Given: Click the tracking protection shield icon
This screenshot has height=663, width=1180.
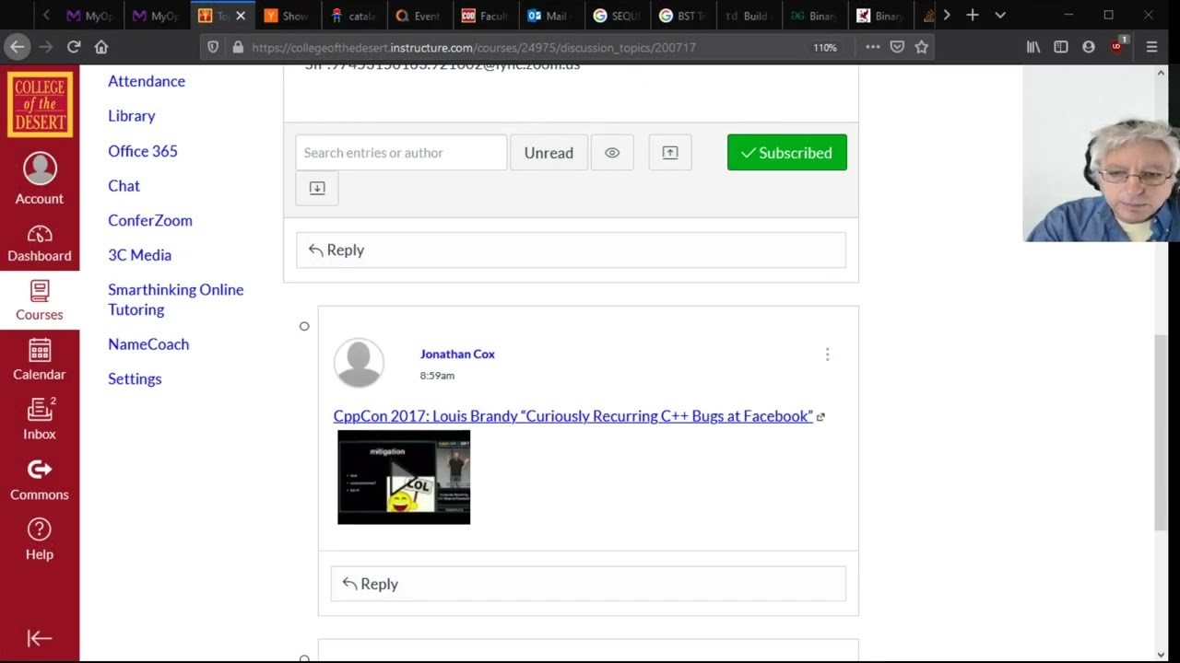Looking at the screenshot, I should (x=213, y=47).
